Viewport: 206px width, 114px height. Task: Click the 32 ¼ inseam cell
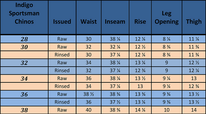(x=115, y=47)
